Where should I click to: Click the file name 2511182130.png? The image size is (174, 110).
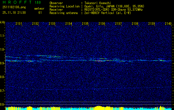click(14, 7)
